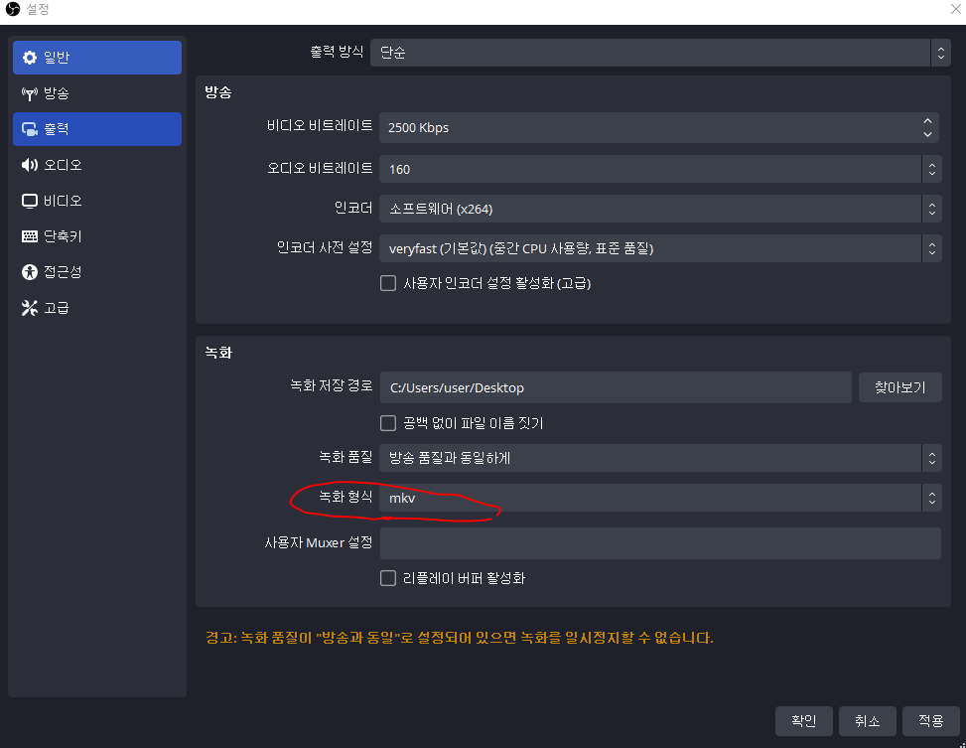The width and height of the screenshot is (966, 748).
Task: Click the antenna icon beside 방송
Action: [x=30, y=93]
